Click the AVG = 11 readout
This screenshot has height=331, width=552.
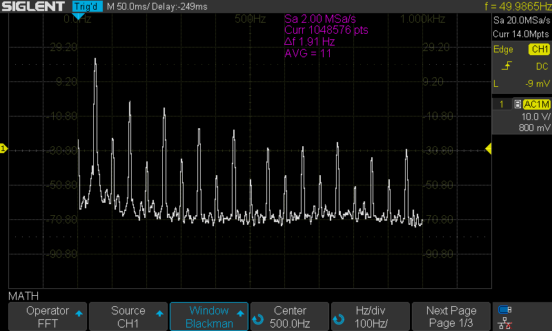point(308,54)
